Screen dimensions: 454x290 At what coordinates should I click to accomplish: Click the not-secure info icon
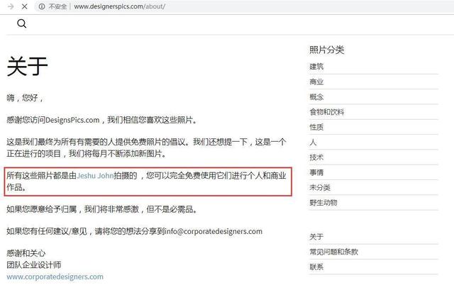click(42, 6)
